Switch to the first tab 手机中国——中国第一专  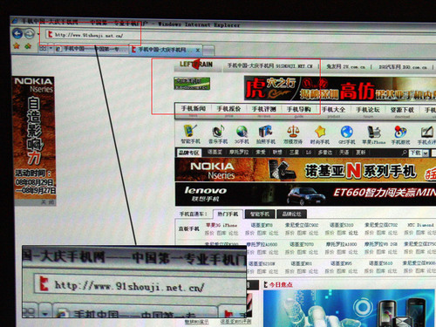click(x=92, y=49)
